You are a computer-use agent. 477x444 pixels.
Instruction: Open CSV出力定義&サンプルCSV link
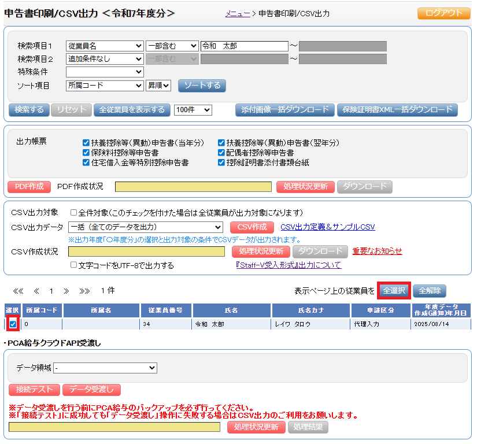[x=327, y=227]
